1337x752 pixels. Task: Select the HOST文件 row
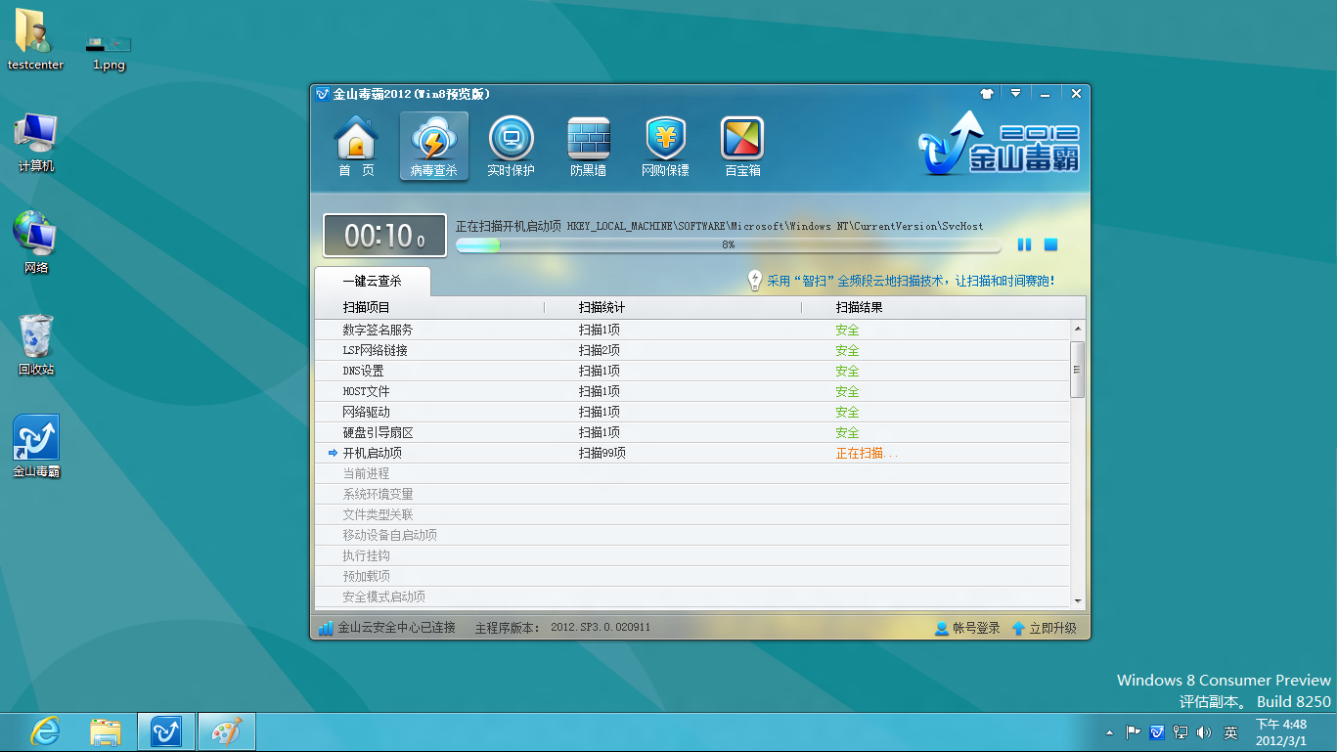click(691, 391)
